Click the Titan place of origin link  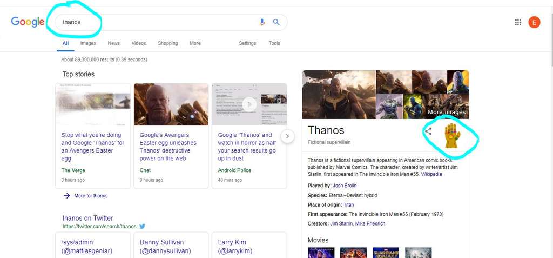tap(349, 204)
